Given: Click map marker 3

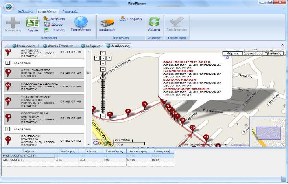Looking at the screenshot, I should coord(145,106).
